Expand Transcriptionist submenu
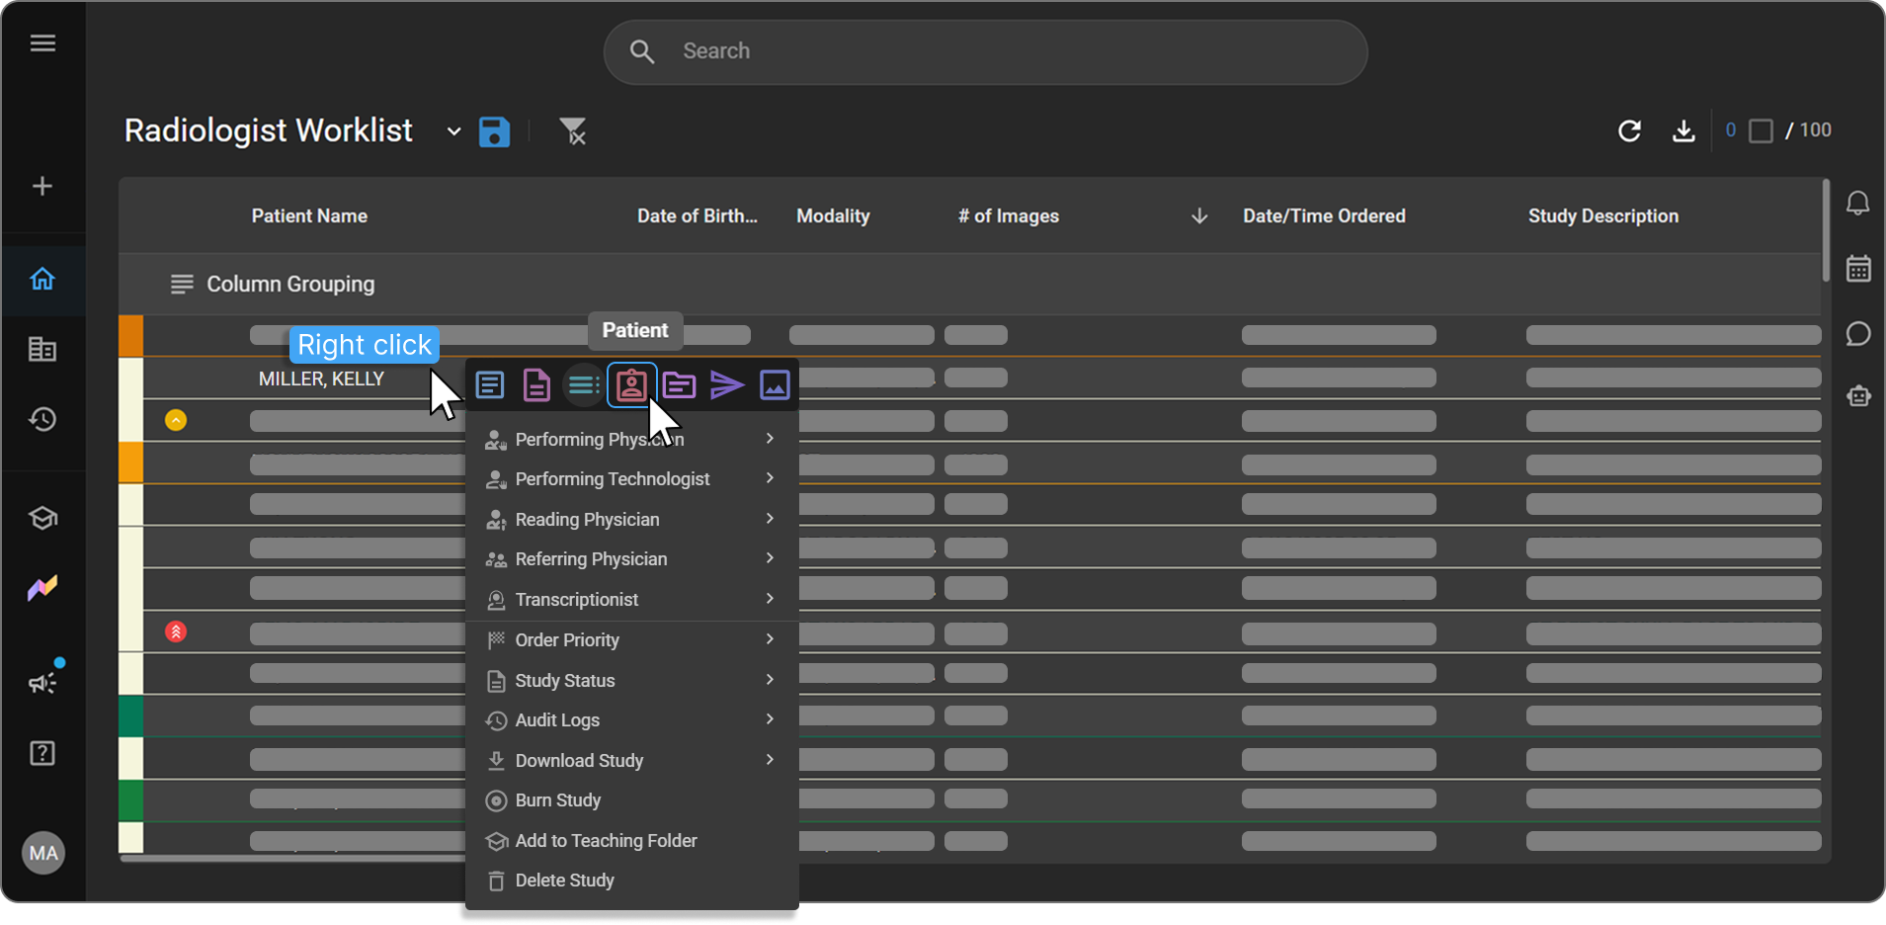 click(631, 600)
